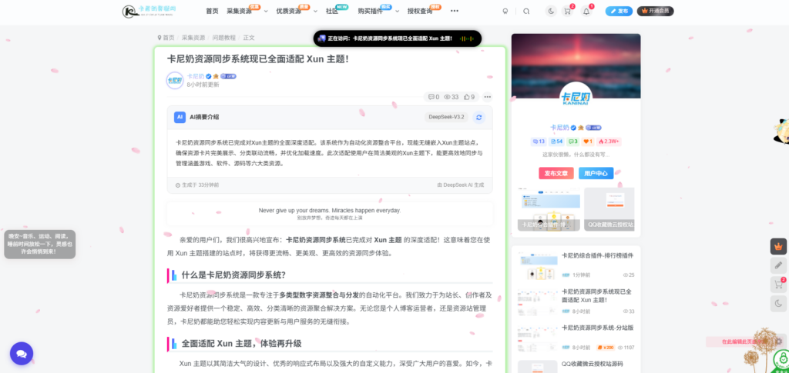Open the three-dot more menu in header

455,11
